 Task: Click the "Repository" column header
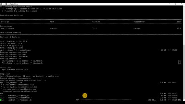139,22
